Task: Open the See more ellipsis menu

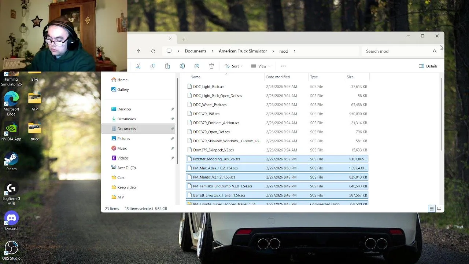Action: coord(283,66)
